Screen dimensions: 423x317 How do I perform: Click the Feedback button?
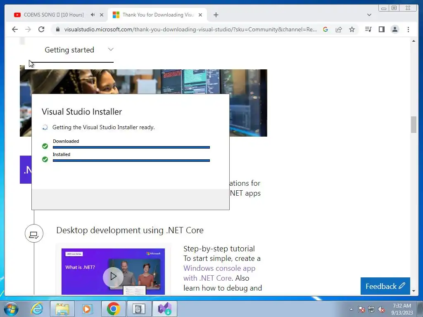click(385, 286)
